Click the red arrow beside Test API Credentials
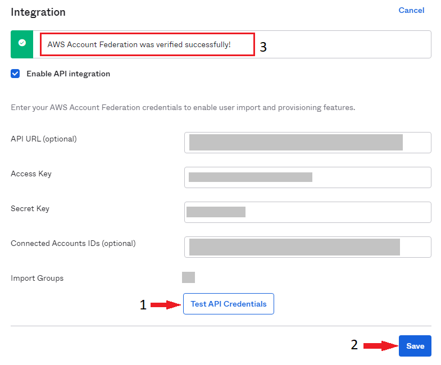 point(165,304)
